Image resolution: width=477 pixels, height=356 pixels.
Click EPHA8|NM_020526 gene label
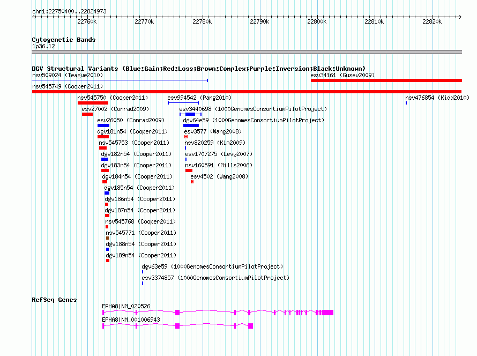(126, 306)
